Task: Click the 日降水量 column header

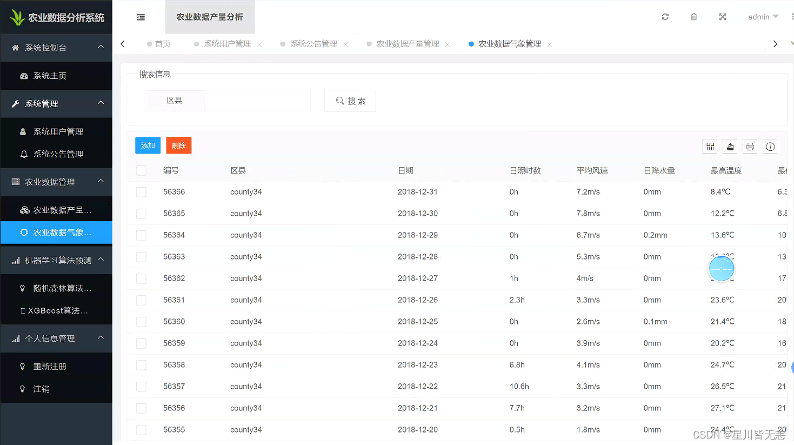Action: (659, 170)
